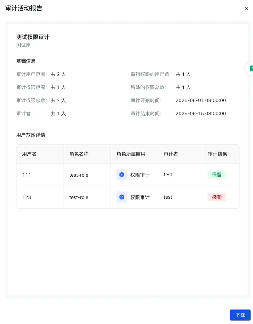Click 权限审计 text in the 111 row
The image size is (253, 324).
pyautogui.click(x=140, y=175)
